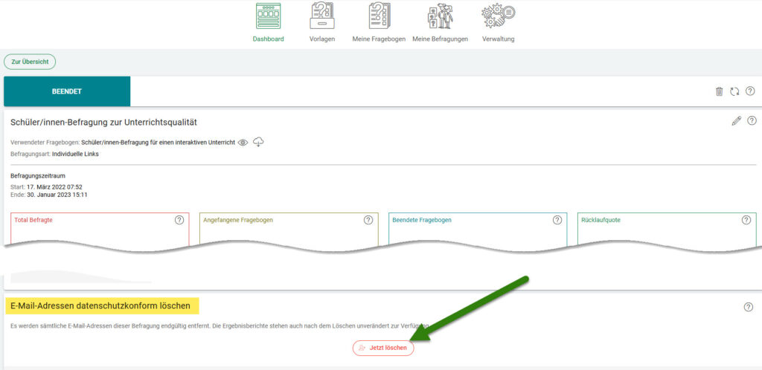762x370 pixels.
Task: Click the Beendete Fragebogen card label
Action: 422,220
